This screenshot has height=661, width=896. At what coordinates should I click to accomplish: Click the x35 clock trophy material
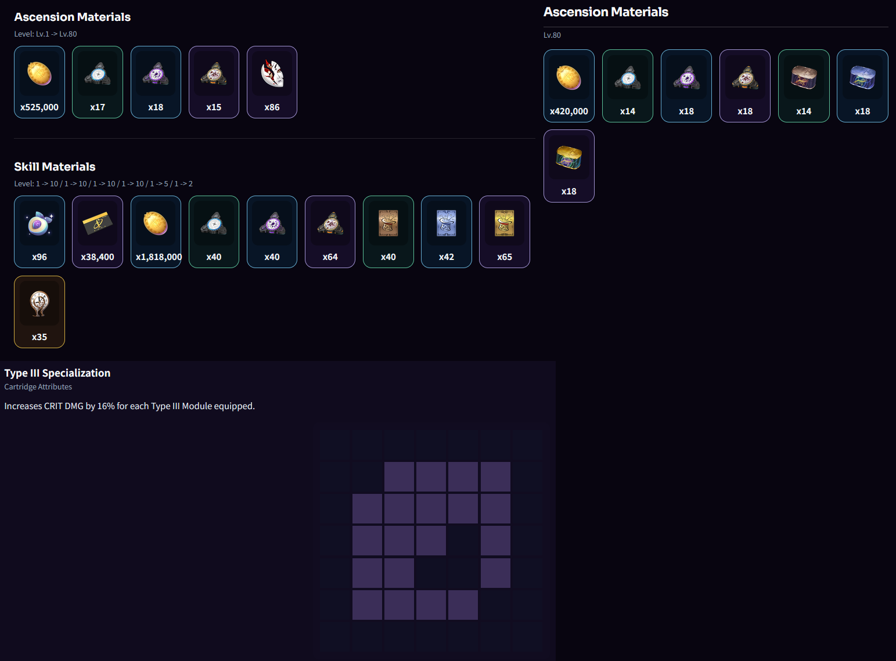click(39, 312)
